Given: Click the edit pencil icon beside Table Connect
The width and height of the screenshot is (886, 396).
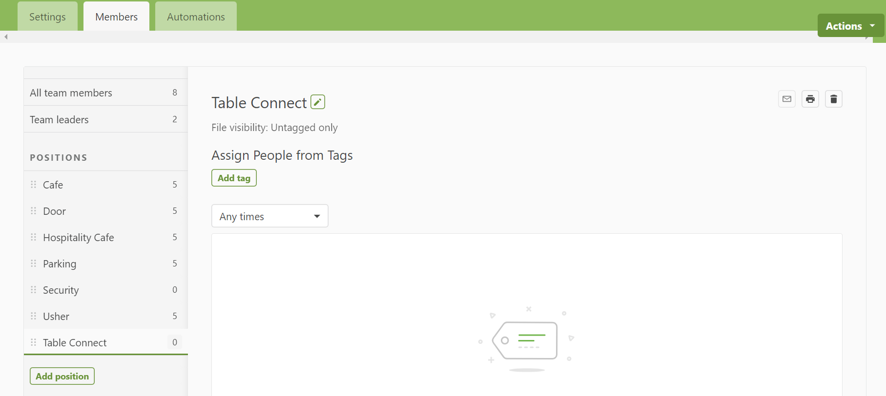Looking at the screenshot, I should pos(318,102).
